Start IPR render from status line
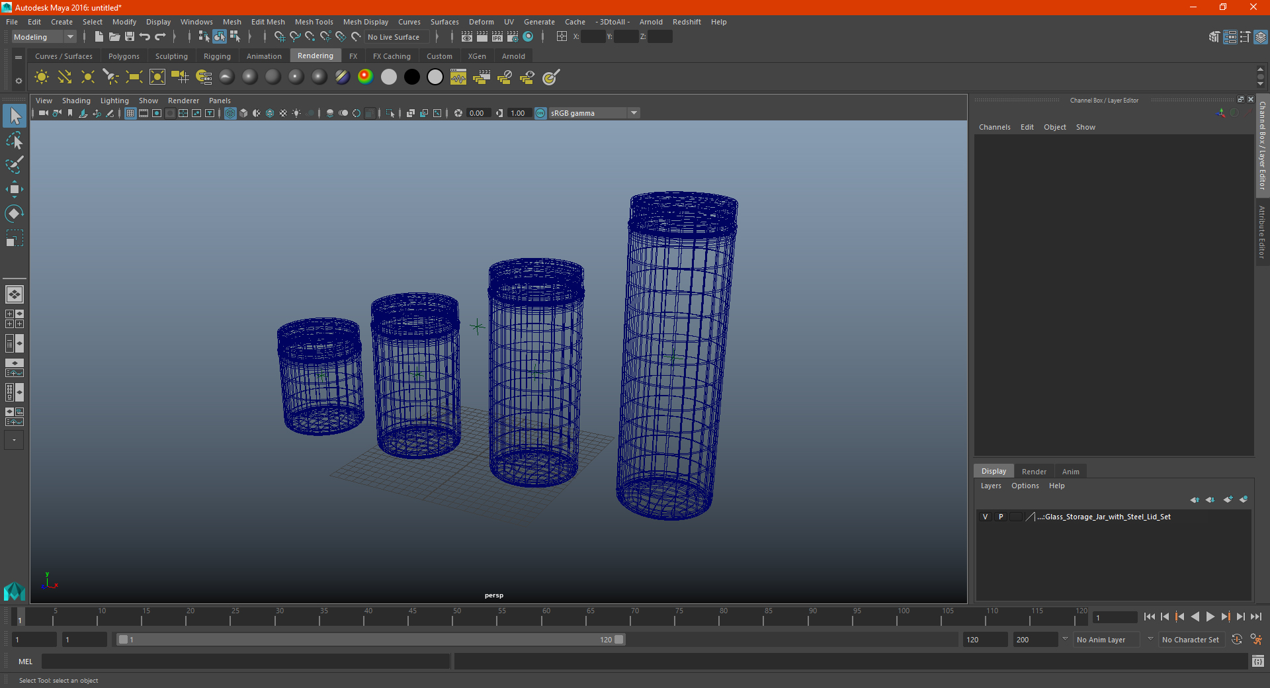This screenshot has height=688, width=1270. click(497, 36)
